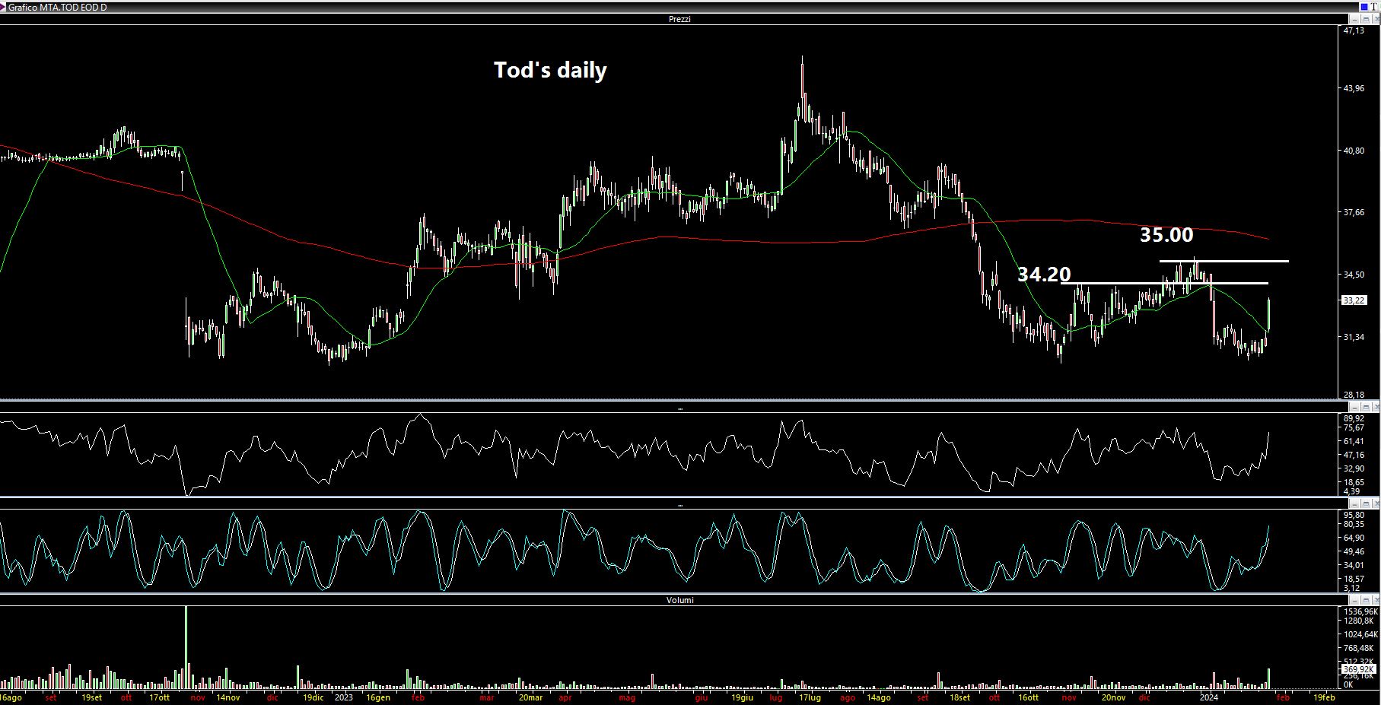The width and height of the screenshot is (1381, 705).
Task: Click the 40,80 price axis label
Action: [1354, 151]
